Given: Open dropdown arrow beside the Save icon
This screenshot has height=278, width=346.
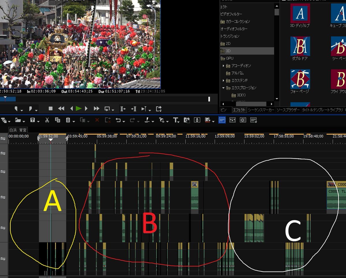Looking at the screenshot, I should [38, 122].
